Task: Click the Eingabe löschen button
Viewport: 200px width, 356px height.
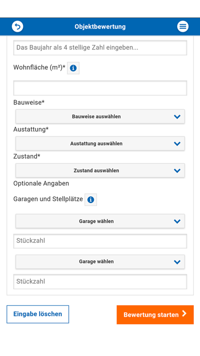Action: (x=38, y=314)
